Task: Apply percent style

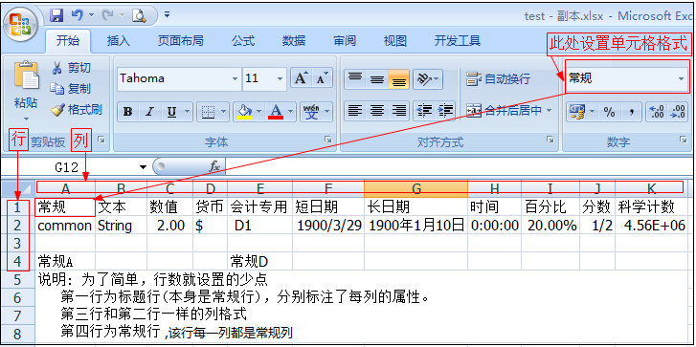Action: (x=609, y=112)
